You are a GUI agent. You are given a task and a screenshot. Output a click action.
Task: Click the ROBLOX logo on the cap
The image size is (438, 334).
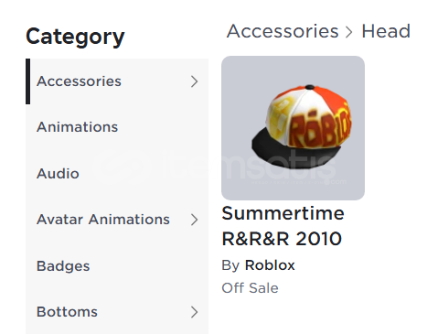(x=320, y=128)
